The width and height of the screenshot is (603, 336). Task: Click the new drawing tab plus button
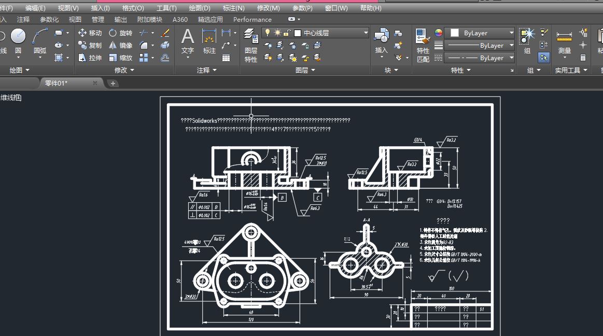coord(113,83)
